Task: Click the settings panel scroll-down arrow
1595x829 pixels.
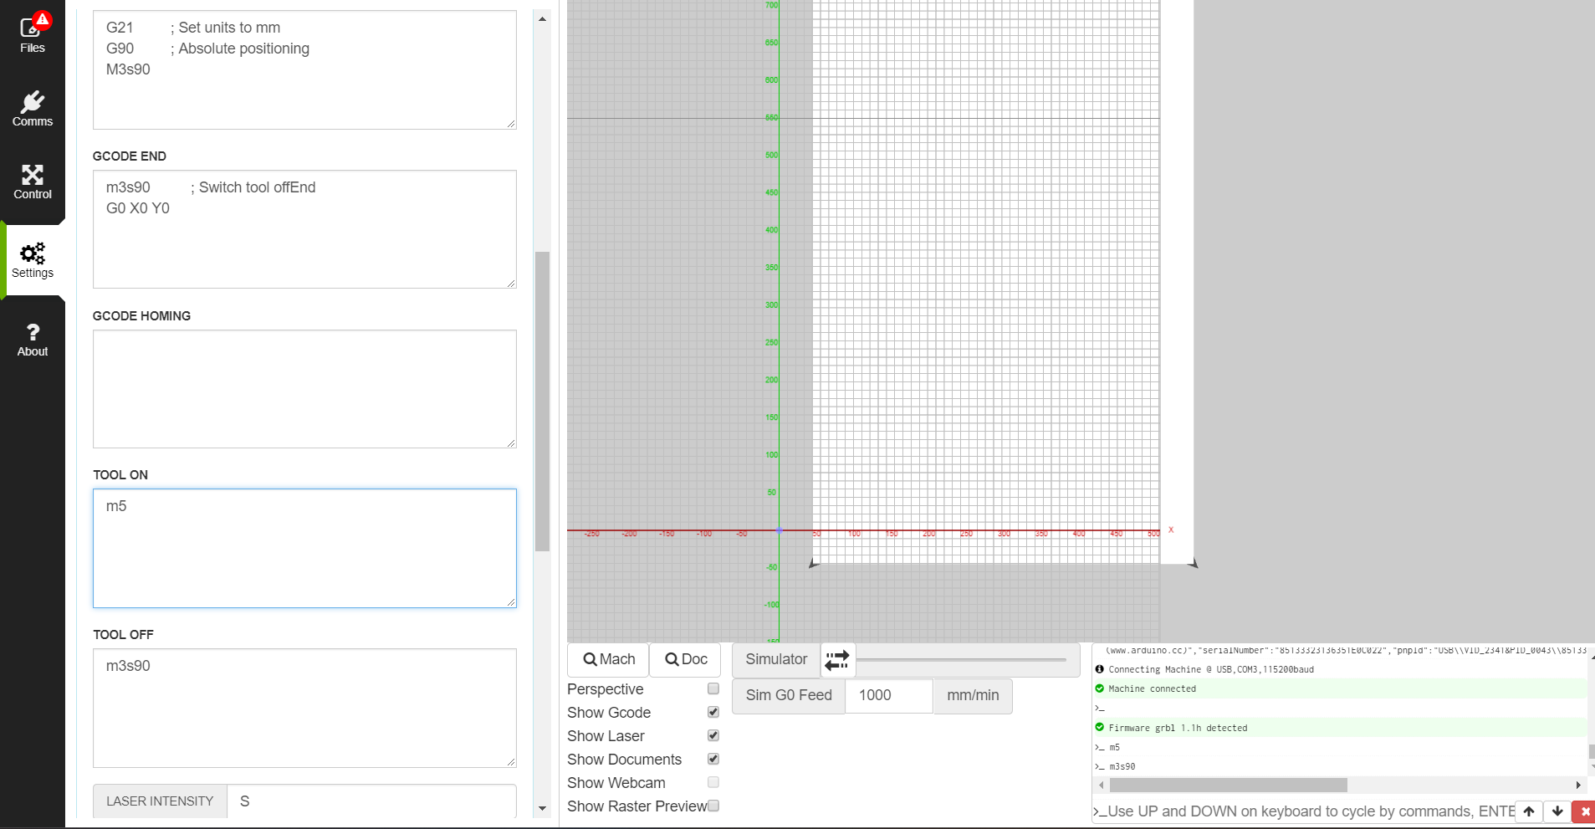Action: tap(542, 809)
